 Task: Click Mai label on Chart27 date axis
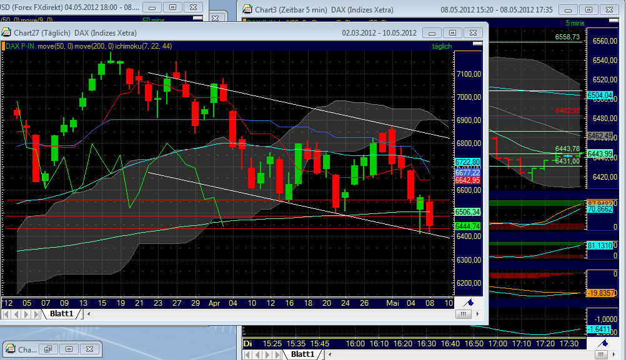[392, 303]
